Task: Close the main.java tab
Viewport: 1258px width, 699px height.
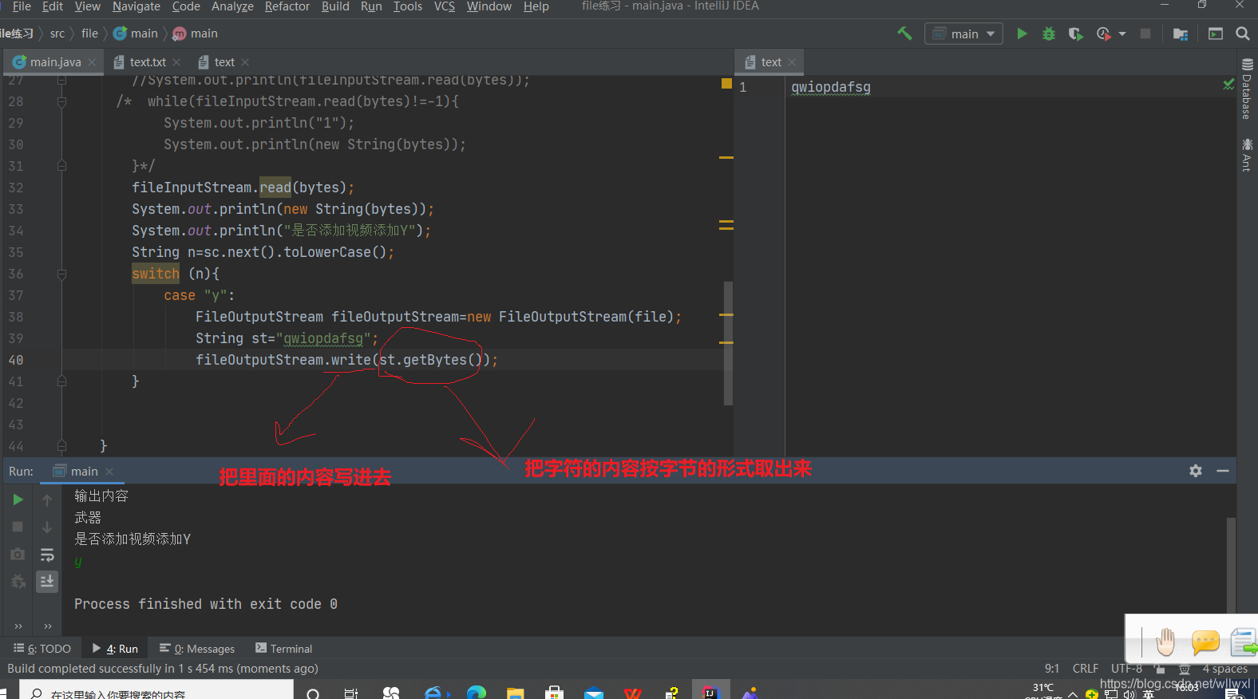Action: (x=92, y=62)
